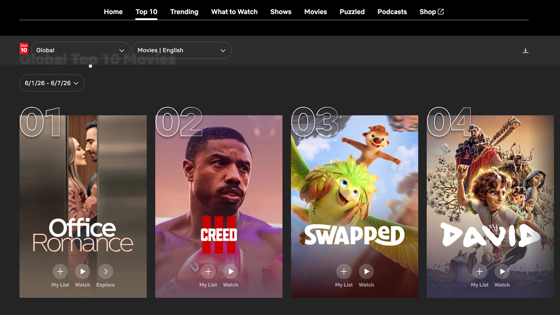Expand the Movies | English category dropdown

[x=182, y=50]
